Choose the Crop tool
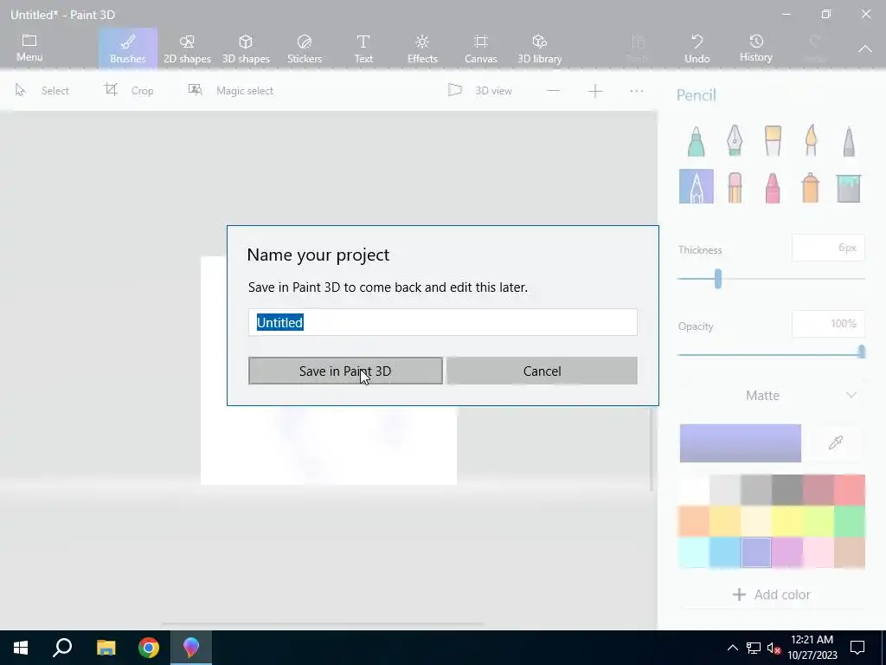Viewport: 886px width, 665px height. pyautogui.click(x=129, y=90)
